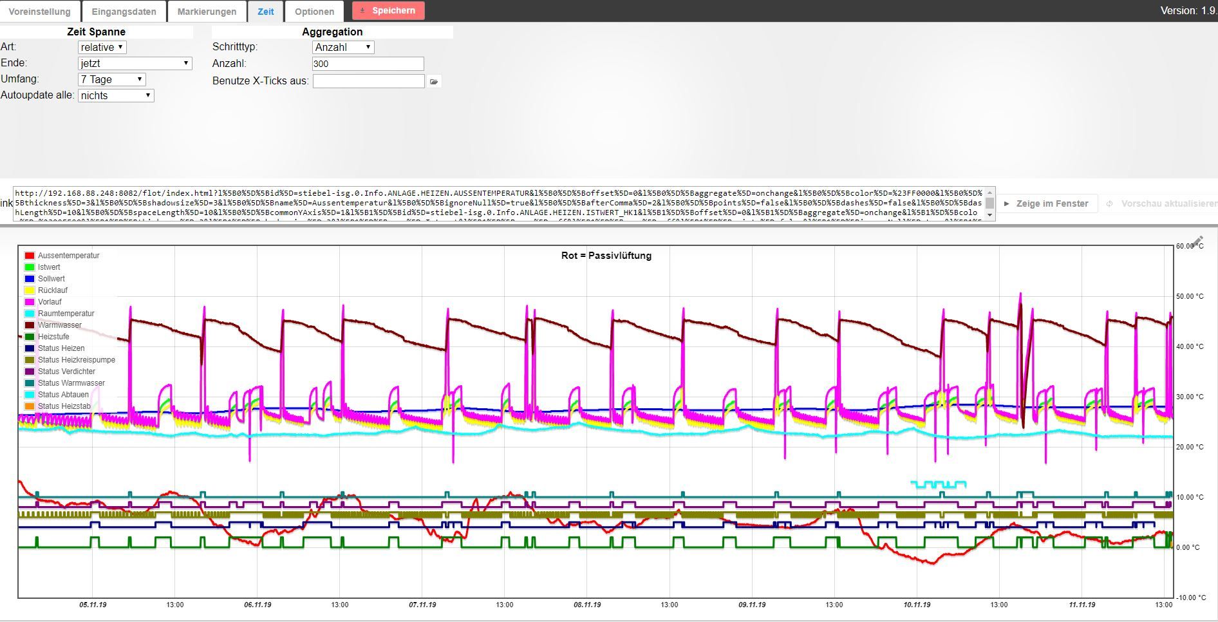Open the Schritttyp dropdown set to Anzahl
This screenshot has height=622, width=1218.
coord(342,47)
